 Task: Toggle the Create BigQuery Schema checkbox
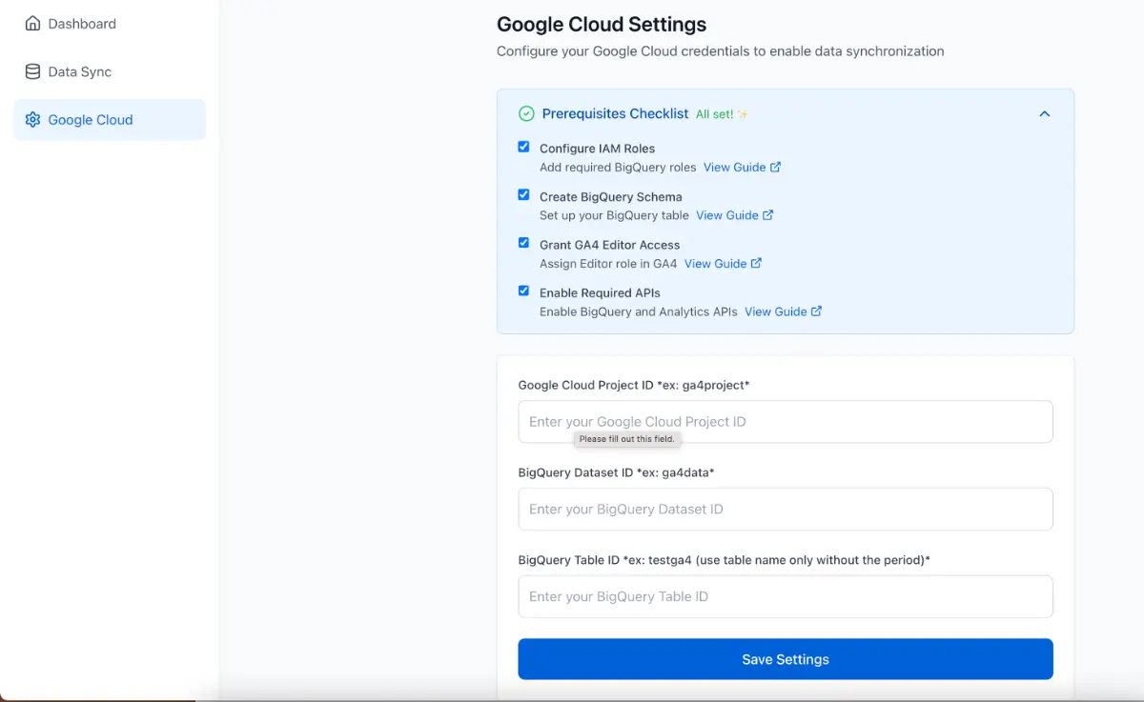(523, 194)
